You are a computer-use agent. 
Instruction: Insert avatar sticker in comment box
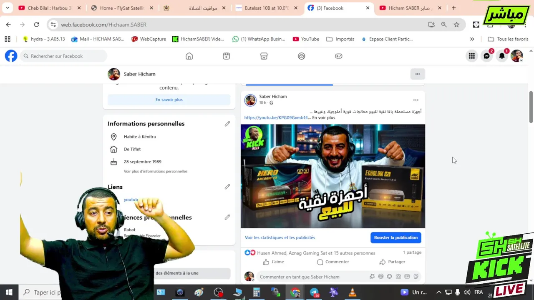point(372,277)
